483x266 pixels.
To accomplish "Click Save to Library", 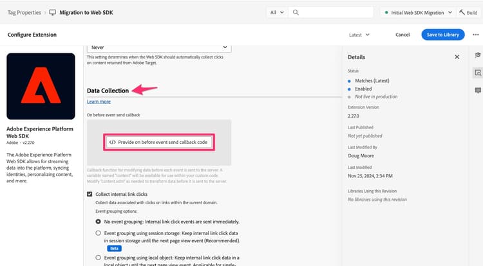I will point(442,35).
